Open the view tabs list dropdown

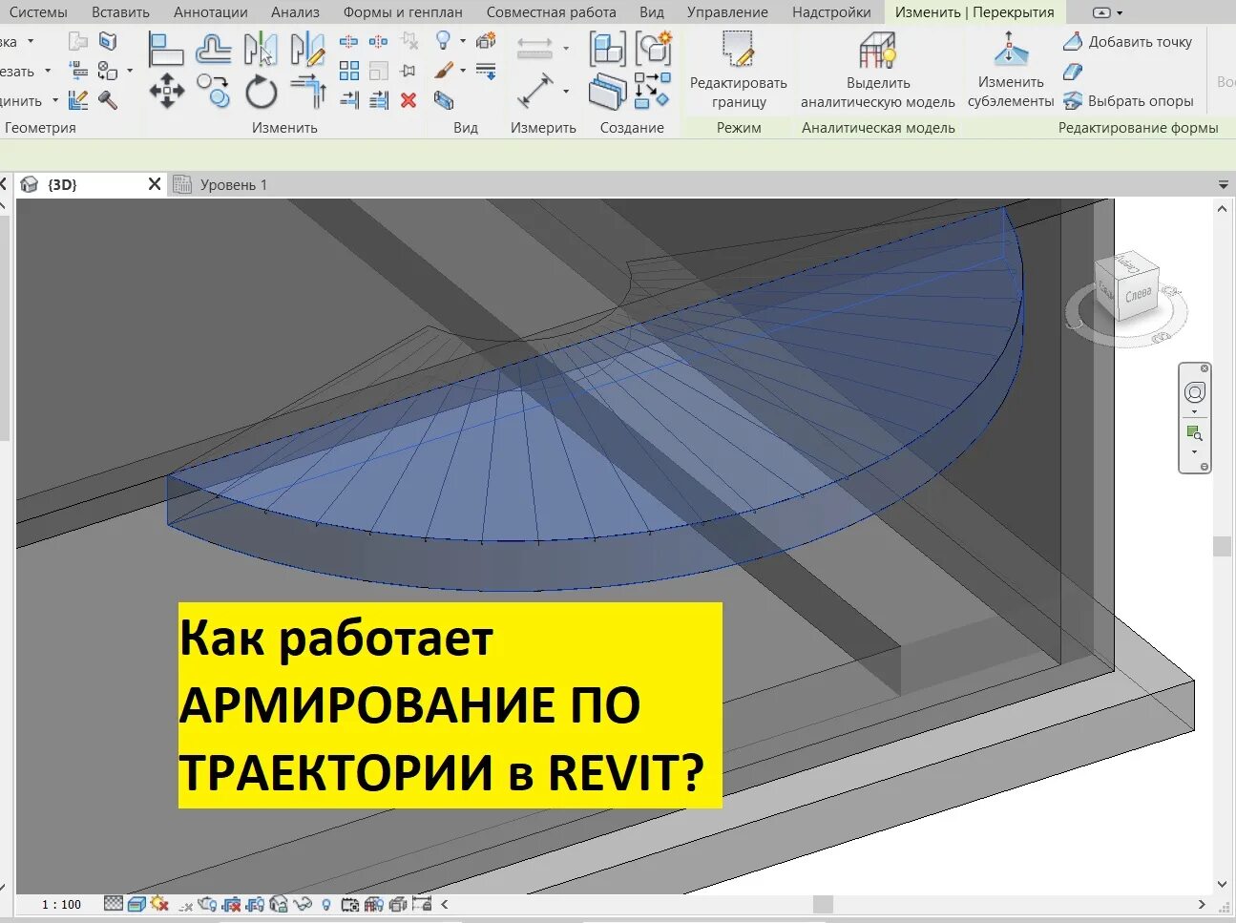(x=1223, y=184)
